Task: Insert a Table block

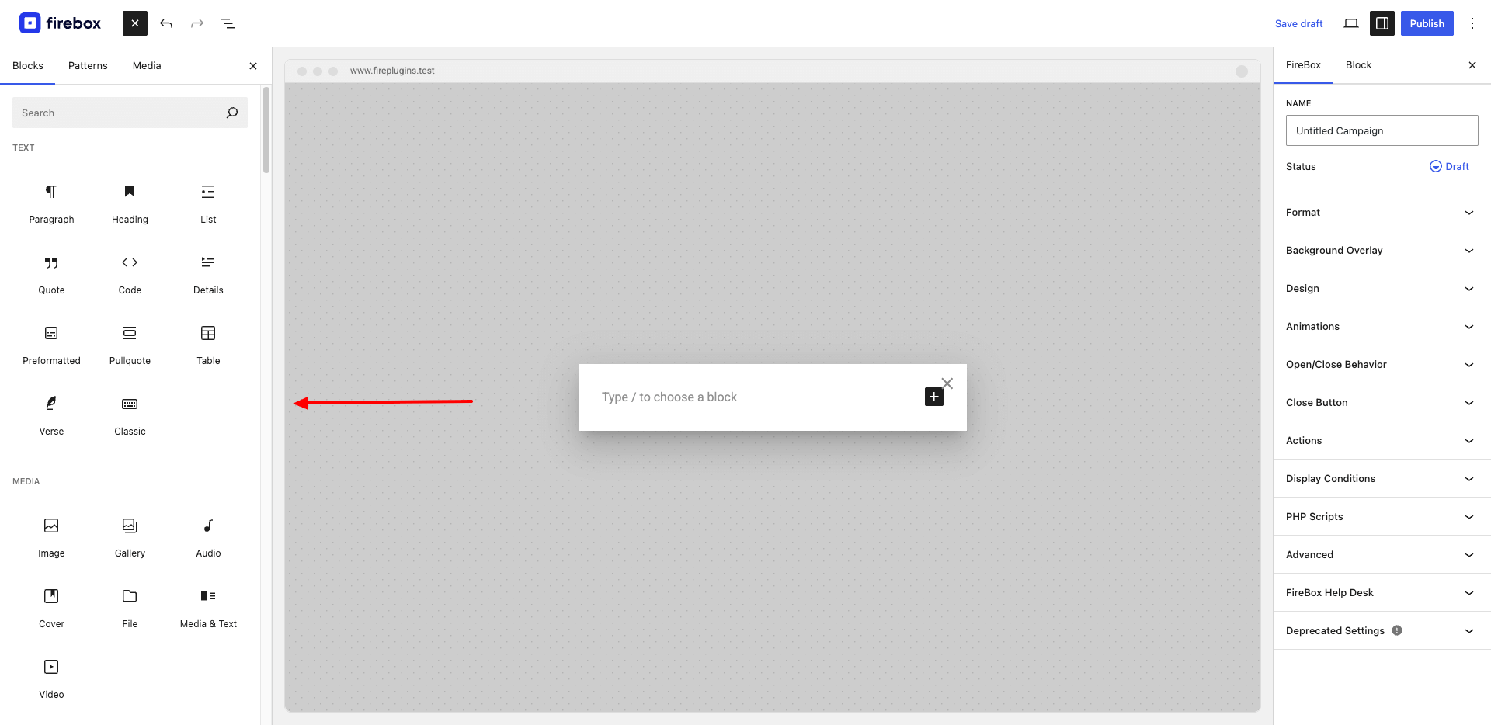Action: [208, 345]
